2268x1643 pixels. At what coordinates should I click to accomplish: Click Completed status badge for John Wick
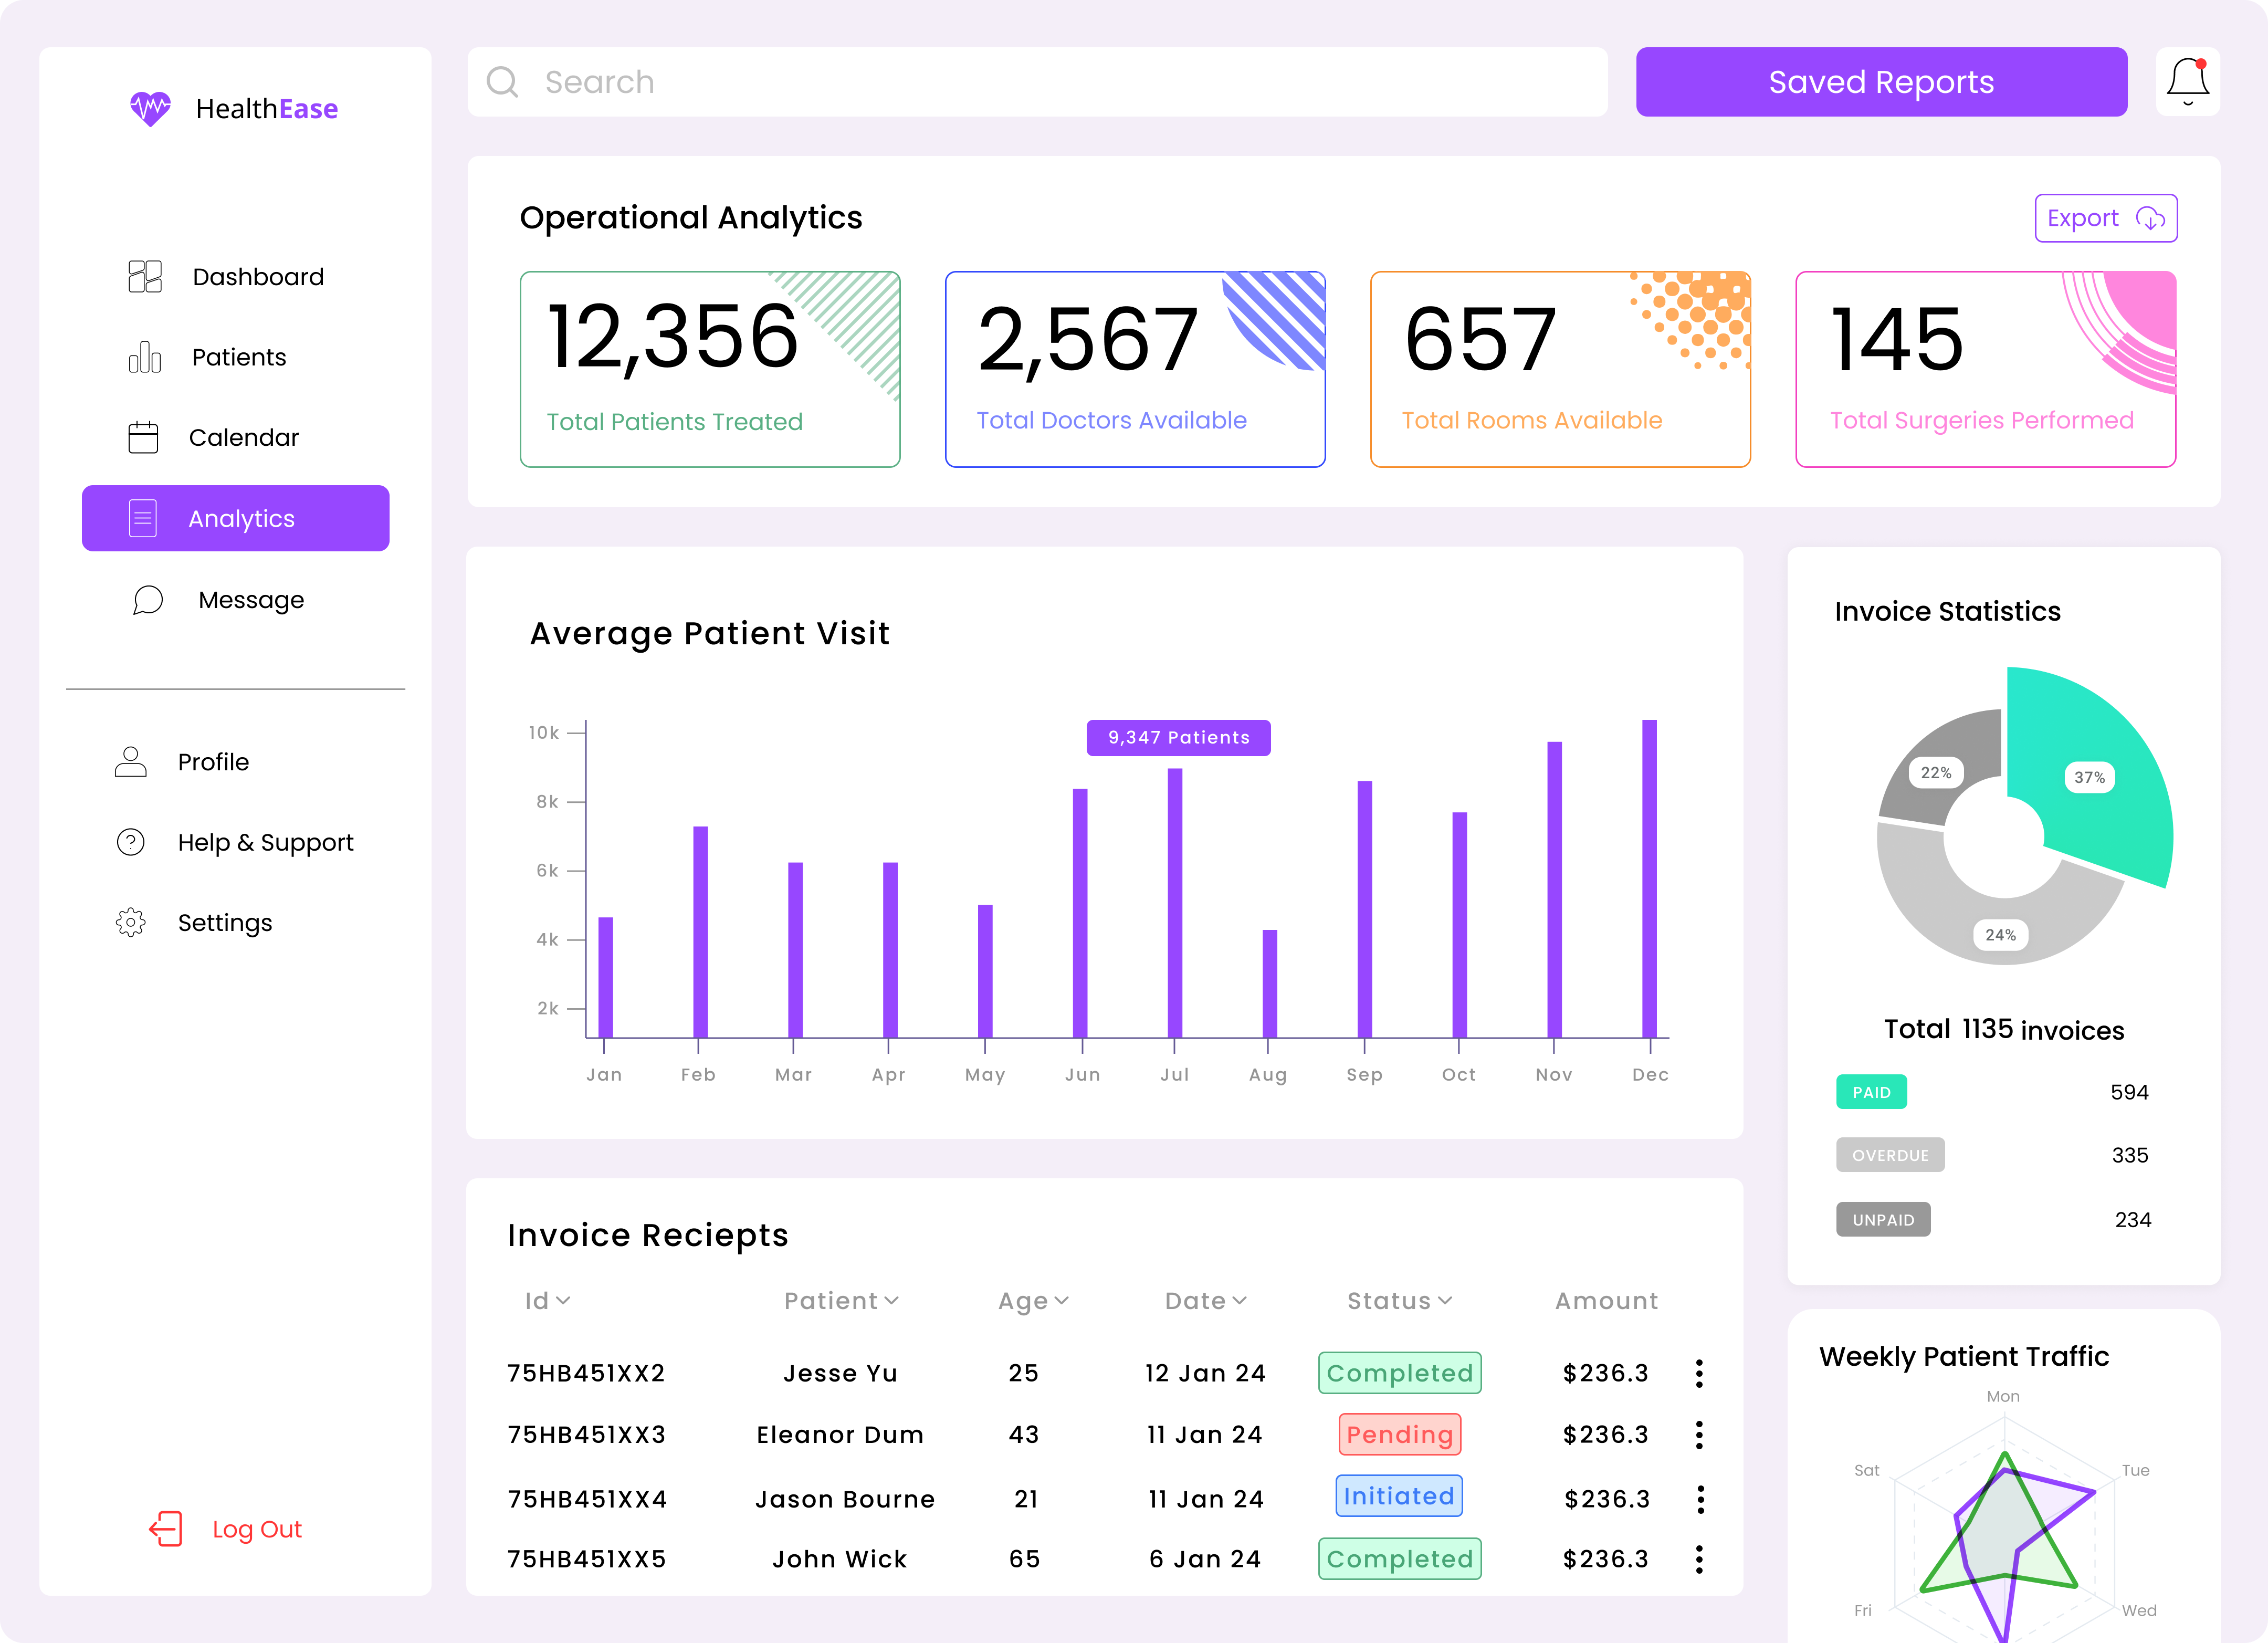[1399, 1559]
